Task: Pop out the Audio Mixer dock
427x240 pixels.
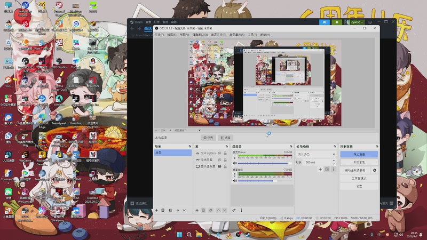Action: coord(291,146)
